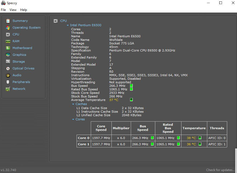Click the CPU header chip icon
Screen dimensions: 237x173
pos(56,21)
